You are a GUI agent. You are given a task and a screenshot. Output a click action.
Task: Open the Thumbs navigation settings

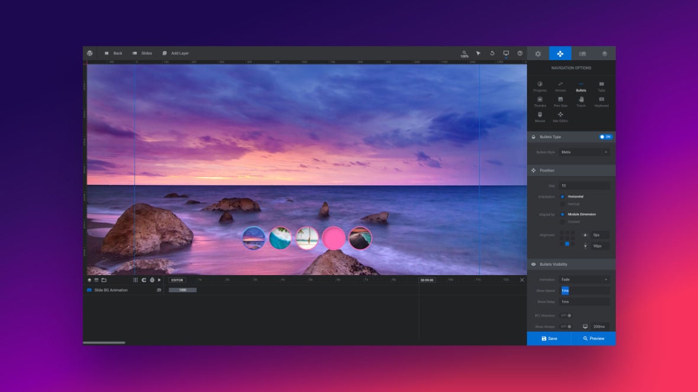[x=540, y=102]
